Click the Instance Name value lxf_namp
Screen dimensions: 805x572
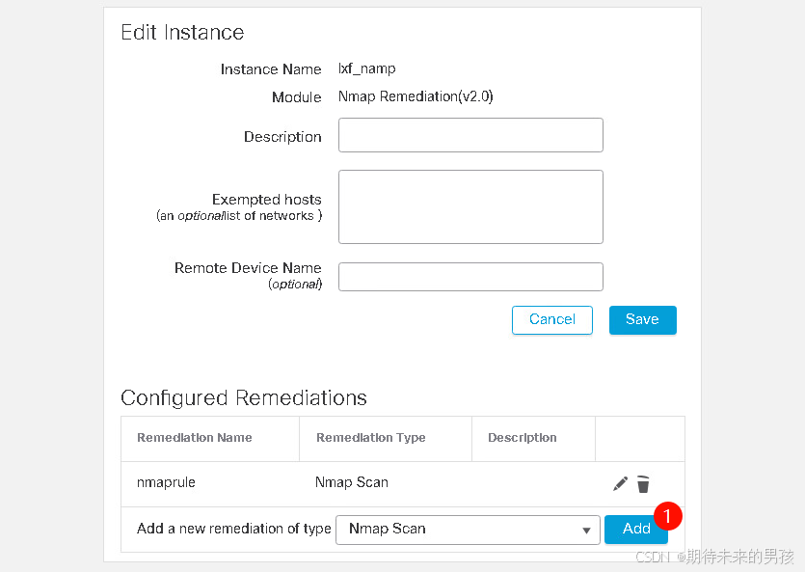[367, 68]
